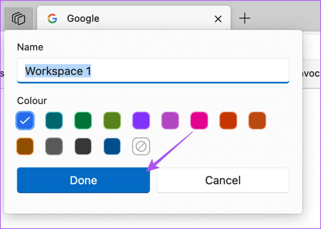This screenshot has height=229, width=321.
Task: Select the red-orange colour swatch
Action: tap(228, 120)
